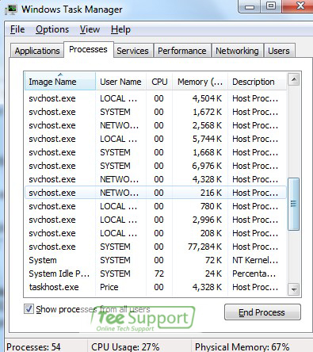Click the vertical scrollbar thumb
313x352 pixels.
pos(294,204)
